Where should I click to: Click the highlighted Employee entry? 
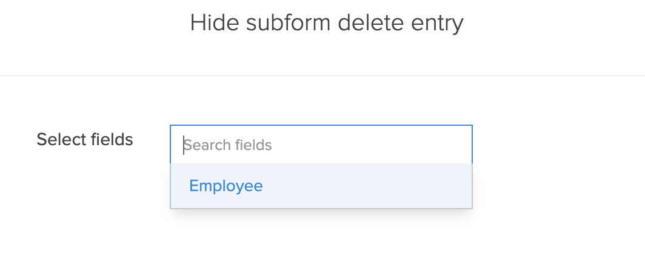[226, 186]
